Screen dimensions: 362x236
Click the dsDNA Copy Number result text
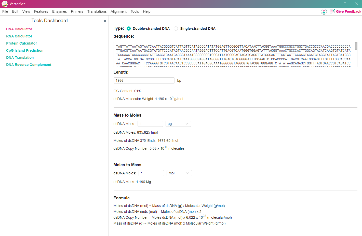point(149,148)
